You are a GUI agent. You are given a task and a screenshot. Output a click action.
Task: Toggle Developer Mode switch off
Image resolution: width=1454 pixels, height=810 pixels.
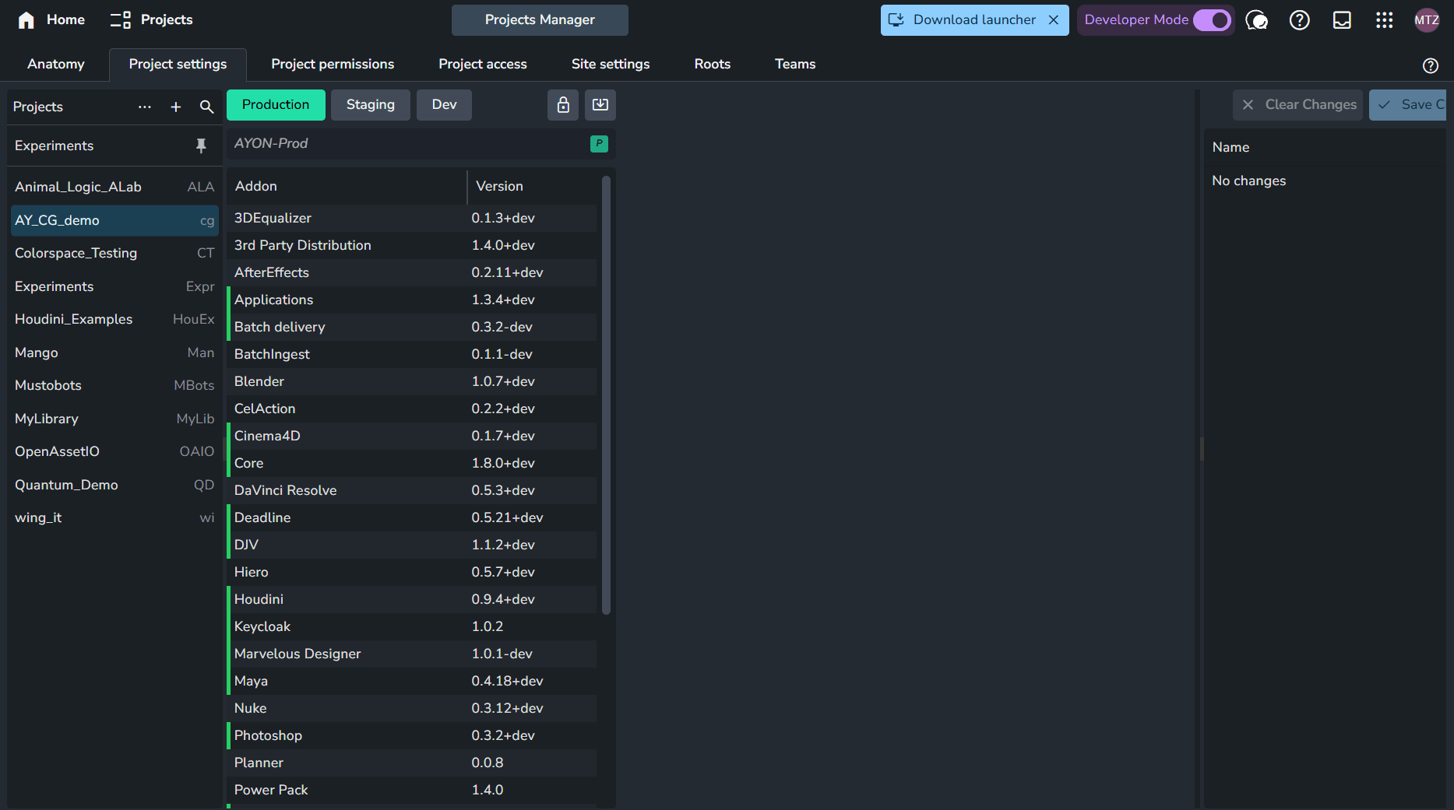click(x=1212, y=20)
